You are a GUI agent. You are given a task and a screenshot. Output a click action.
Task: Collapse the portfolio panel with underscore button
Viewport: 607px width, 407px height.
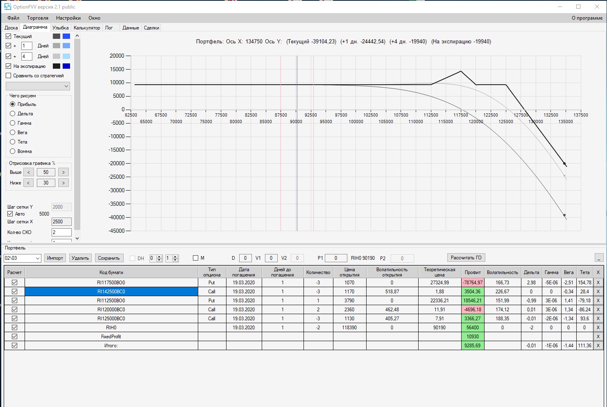tap(599, 258)
